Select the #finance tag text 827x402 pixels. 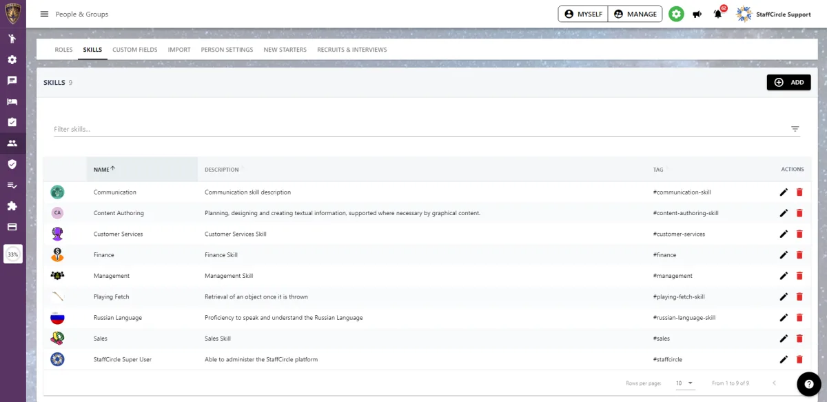[x=664, y=255]
